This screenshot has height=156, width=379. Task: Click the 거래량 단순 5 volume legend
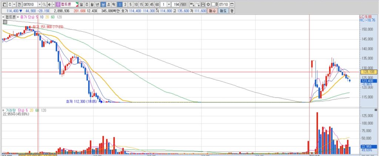click(x=17, y=110)
